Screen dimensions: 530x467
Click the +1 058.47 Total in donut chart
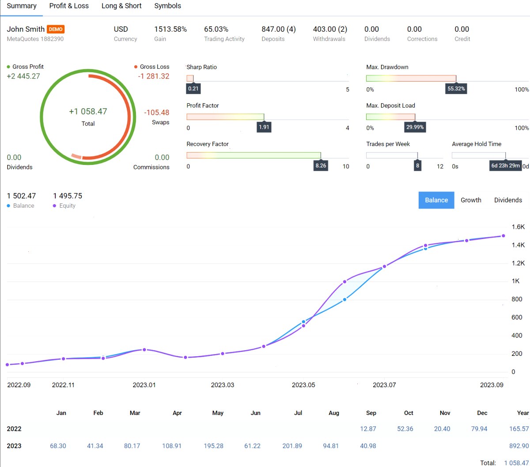pyautogui.click(x=88, y=112)
